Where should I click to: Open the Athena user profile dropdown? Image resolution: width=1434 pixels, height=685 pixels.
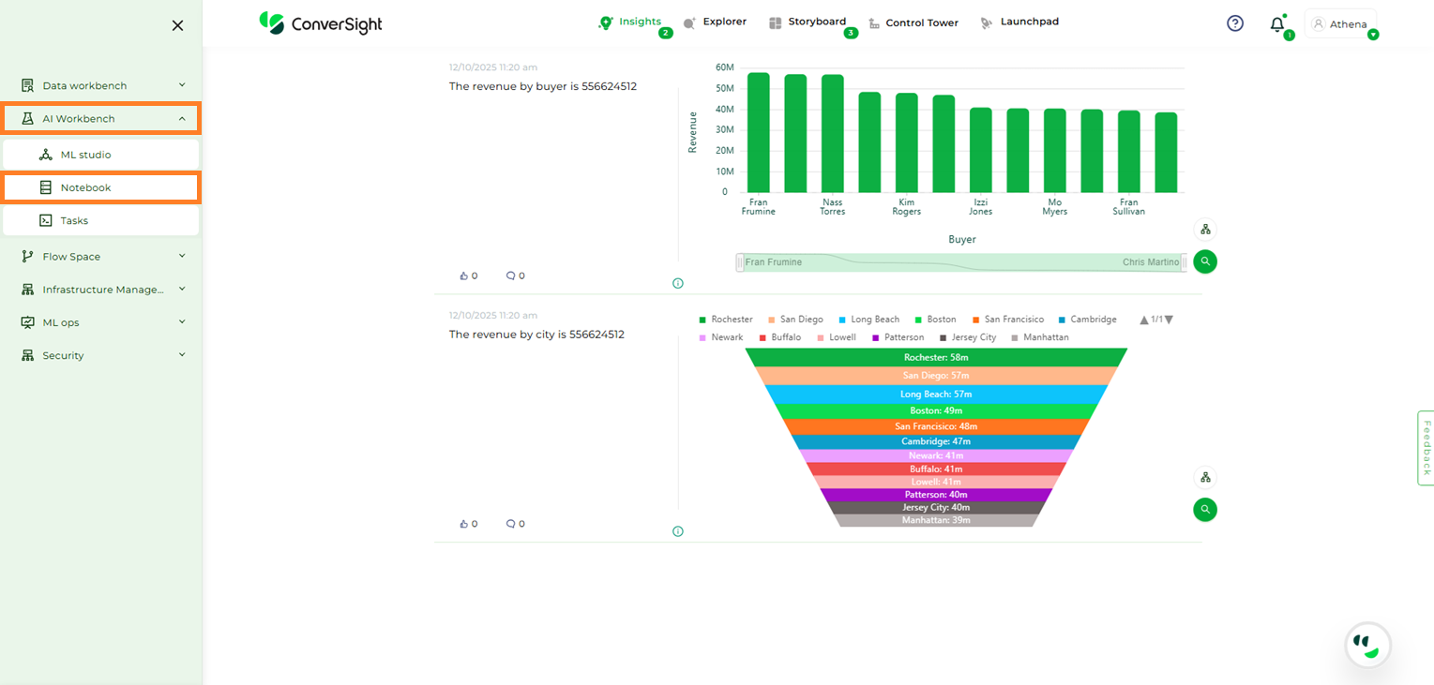(x=1342, y=24)
